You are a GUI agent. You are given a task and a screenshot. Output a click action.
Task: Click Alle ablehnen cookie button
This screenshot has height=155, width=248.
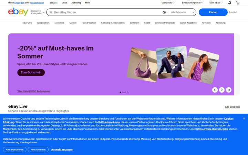38,149
